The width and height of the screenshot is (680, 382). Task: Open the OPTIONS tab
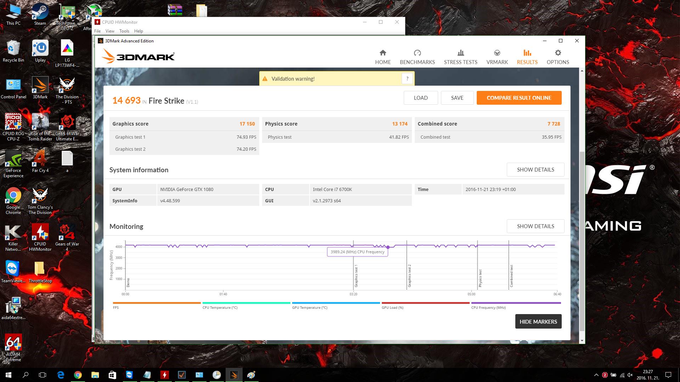558,57
